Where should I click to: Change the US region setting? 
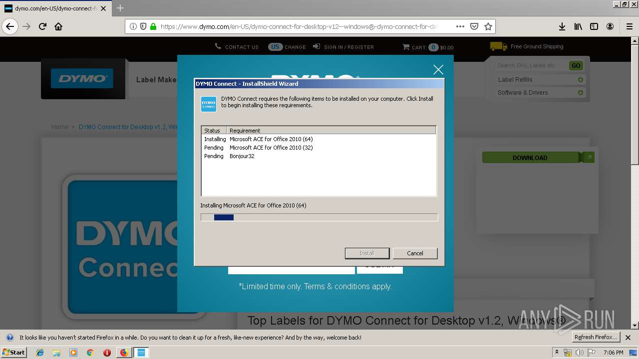(287, 47)
